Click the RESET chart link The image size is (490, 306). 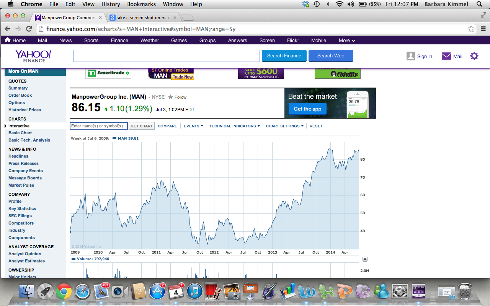tap(316, 126)
